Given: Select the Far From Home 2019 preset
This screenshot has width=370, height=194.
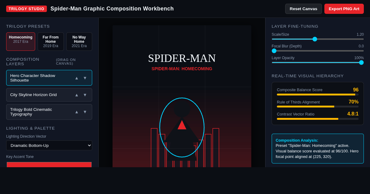Looking at the screenshot, I should (51, 42).
